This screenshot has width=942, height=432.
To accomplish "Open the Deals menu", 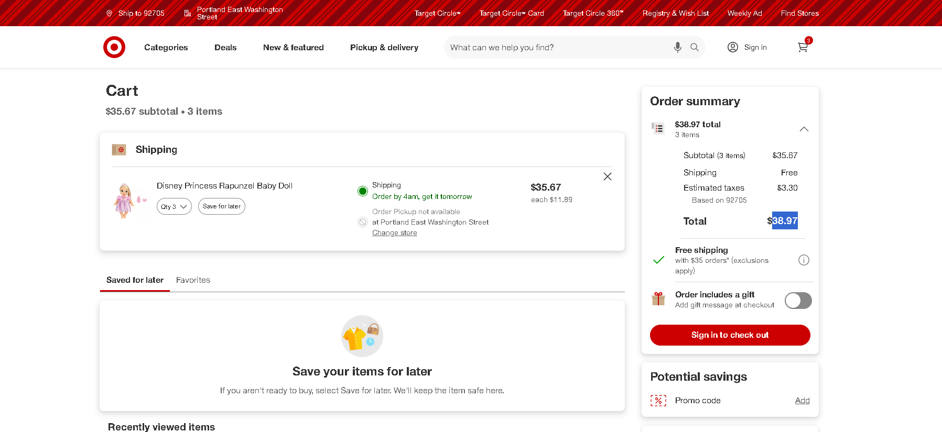I will point(225,47).
